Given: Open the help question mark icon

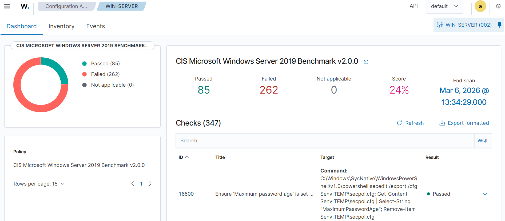Looking at the screenshot, I should pyautogui.click(x=498, y=6).
